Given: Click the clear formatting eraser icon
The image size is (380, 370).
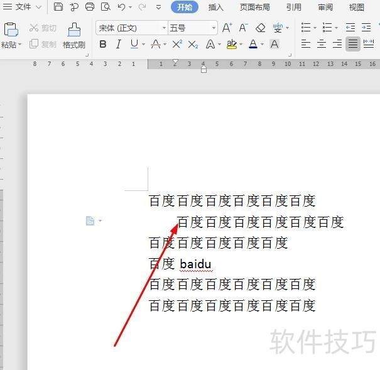Looking at the screenshot, I should click(261, 28).
